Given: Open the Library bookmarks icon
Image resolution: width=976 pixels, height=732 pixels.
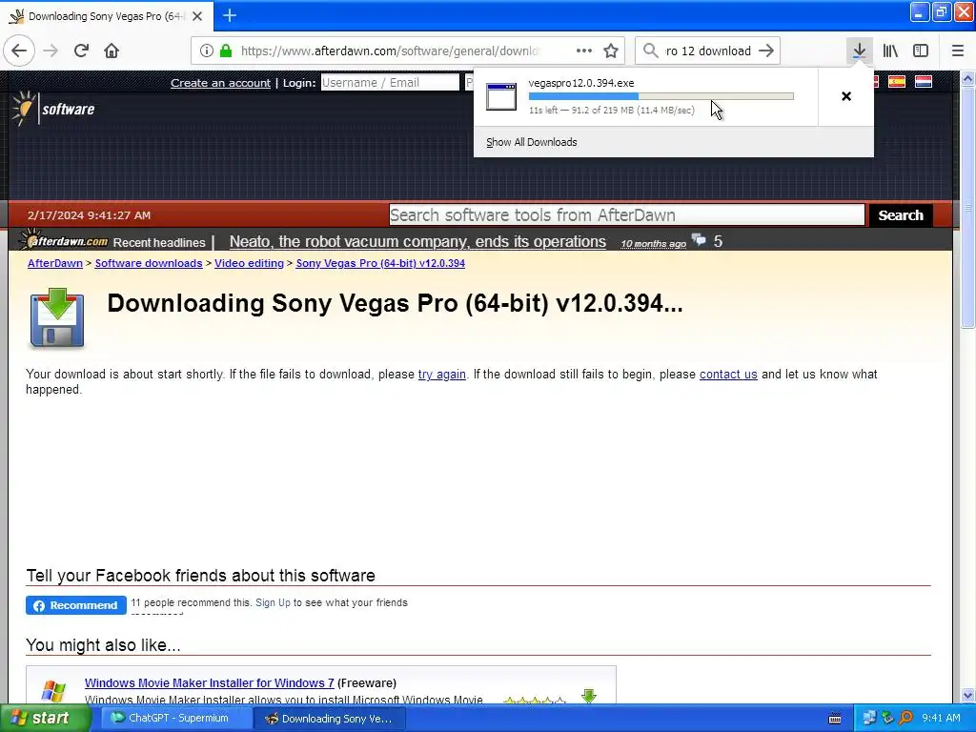Looking at the screenshot, I should 890,51.
